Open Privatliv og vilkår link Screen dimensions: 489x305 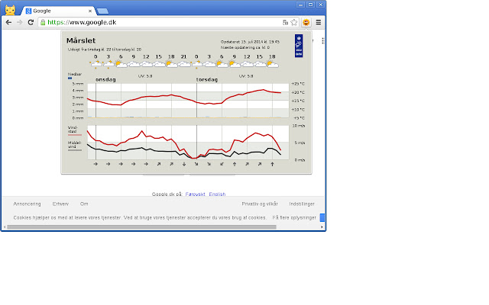260,204
